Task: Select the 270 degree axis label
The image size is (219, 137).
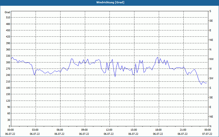Action: tap(8, 69)
